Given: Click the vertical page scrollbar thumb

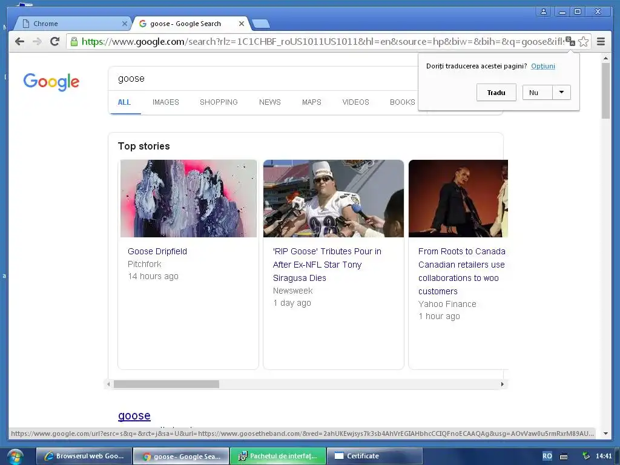Looking at the screenshot, I should click(x=605, y=91).
